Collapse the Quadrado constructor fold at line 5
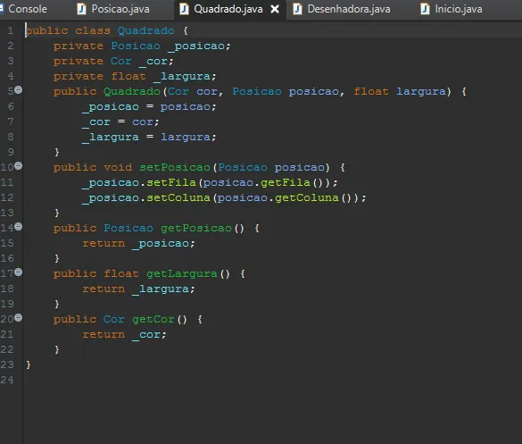This screenshot has width=522, height=444. pos(19,89)
